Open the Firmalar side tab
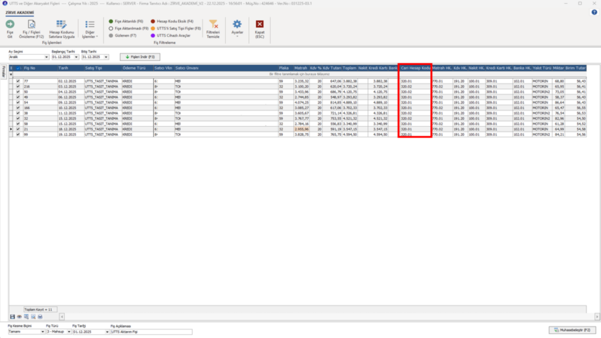The height and width of the screenshot is (338, 601). [4, 72]
